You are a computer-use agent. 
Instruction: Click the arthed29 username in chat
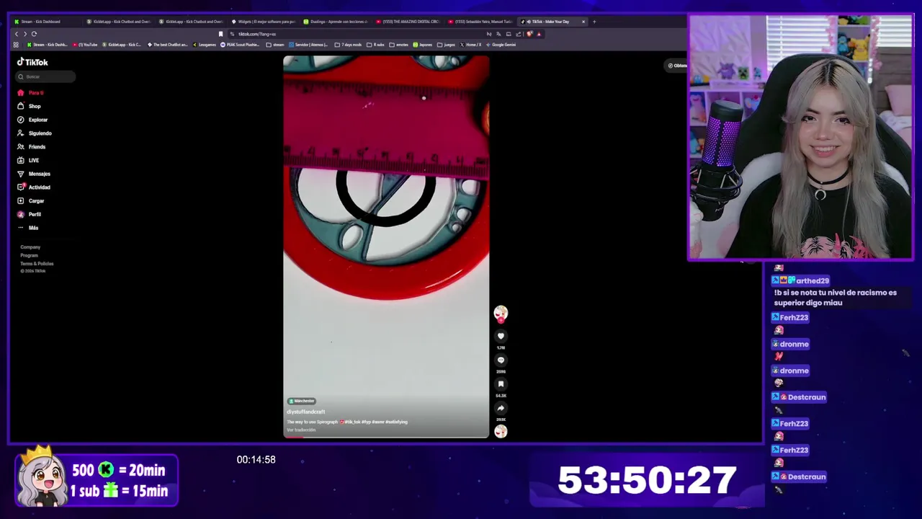point(813,280)
